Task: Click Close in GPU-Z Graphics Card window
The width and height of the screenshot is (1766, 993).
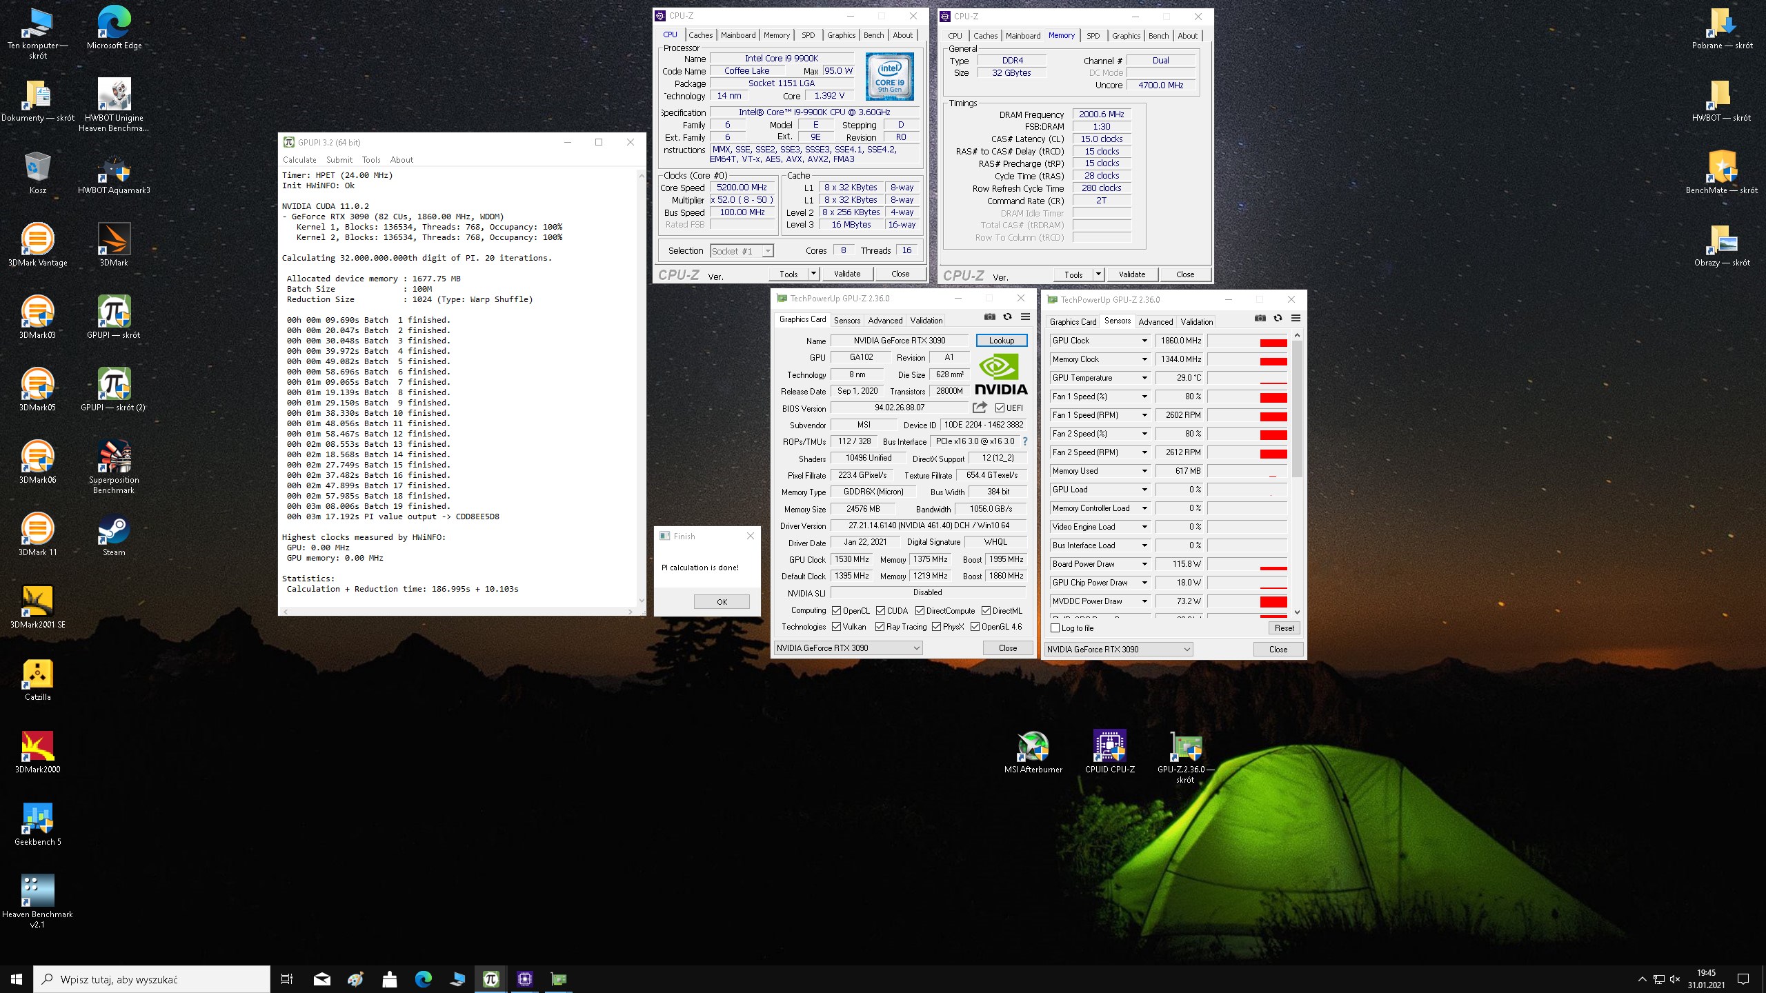Action: click(1008, 648)
